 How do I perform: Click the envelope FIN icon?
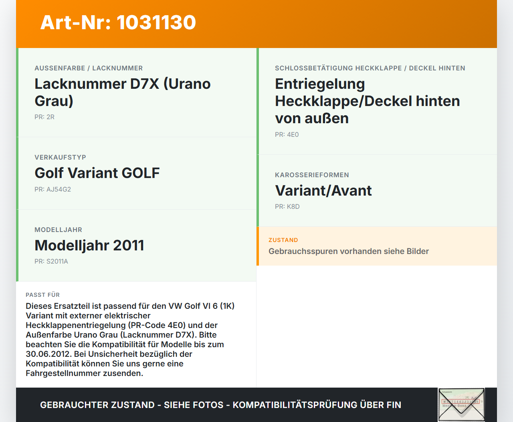461,405
